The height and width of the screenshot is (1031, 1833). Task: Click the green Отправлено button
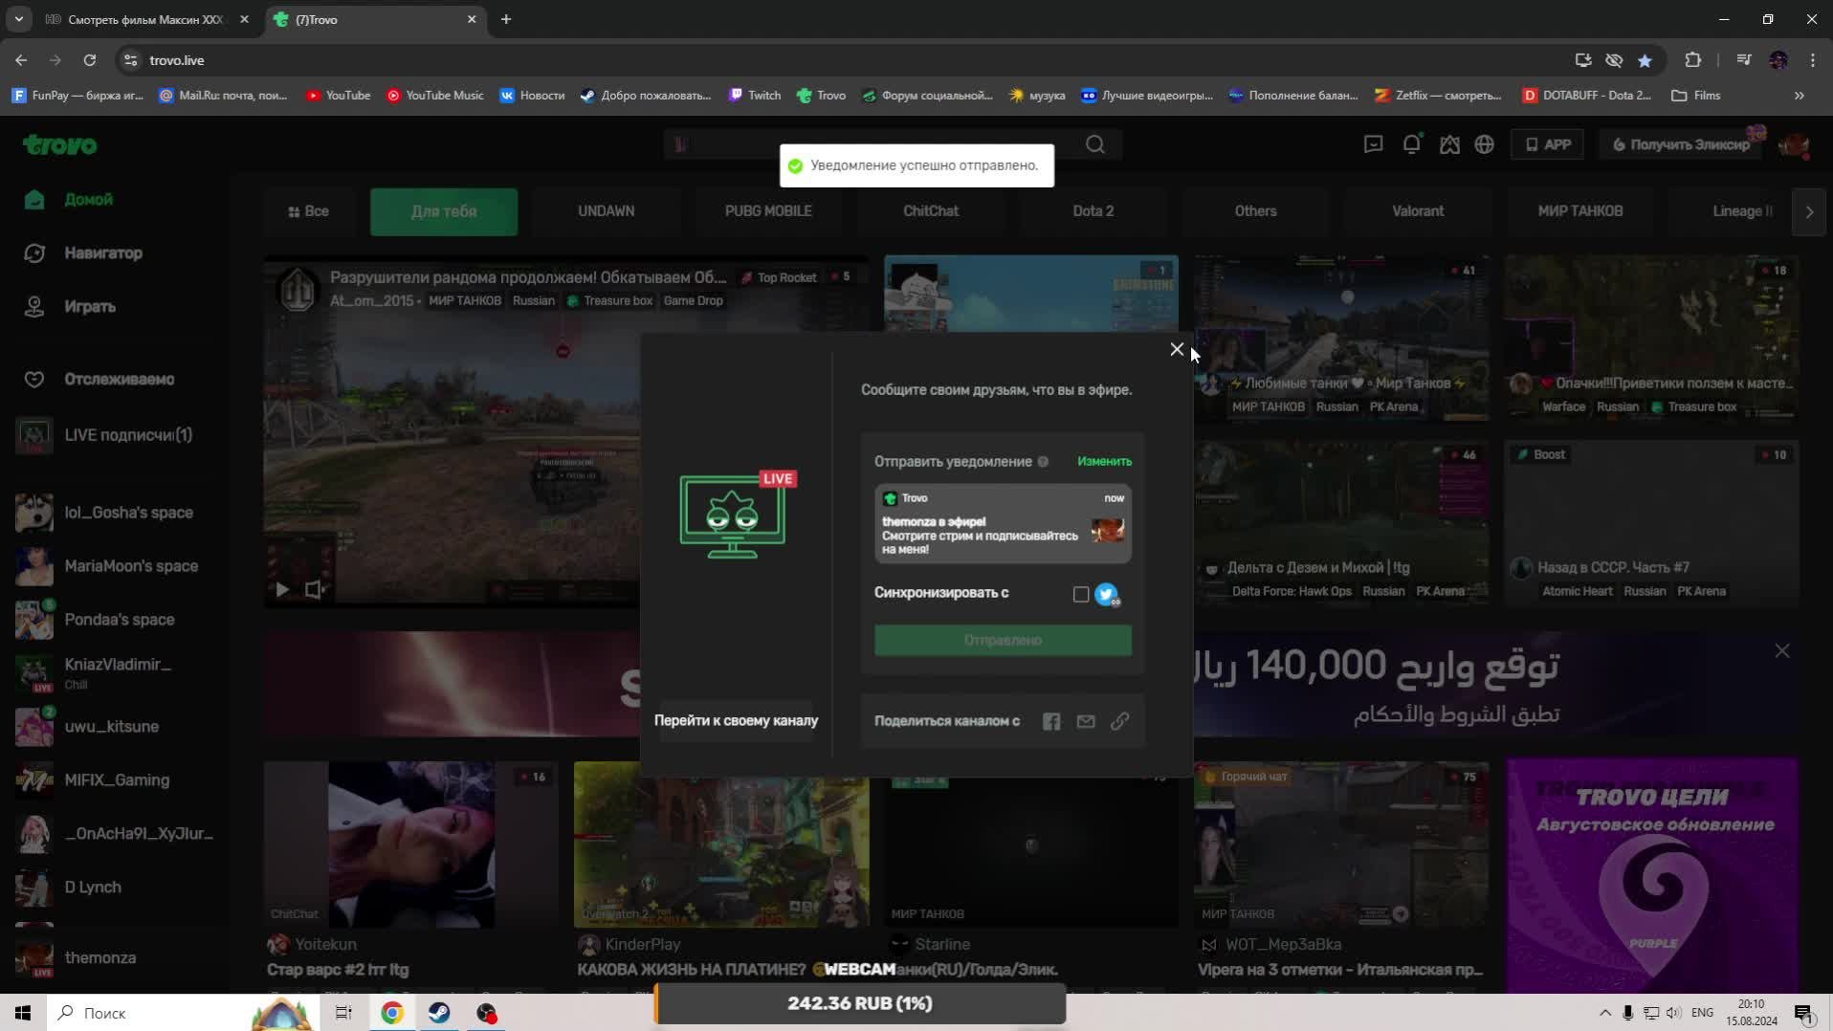(1003, 640)
